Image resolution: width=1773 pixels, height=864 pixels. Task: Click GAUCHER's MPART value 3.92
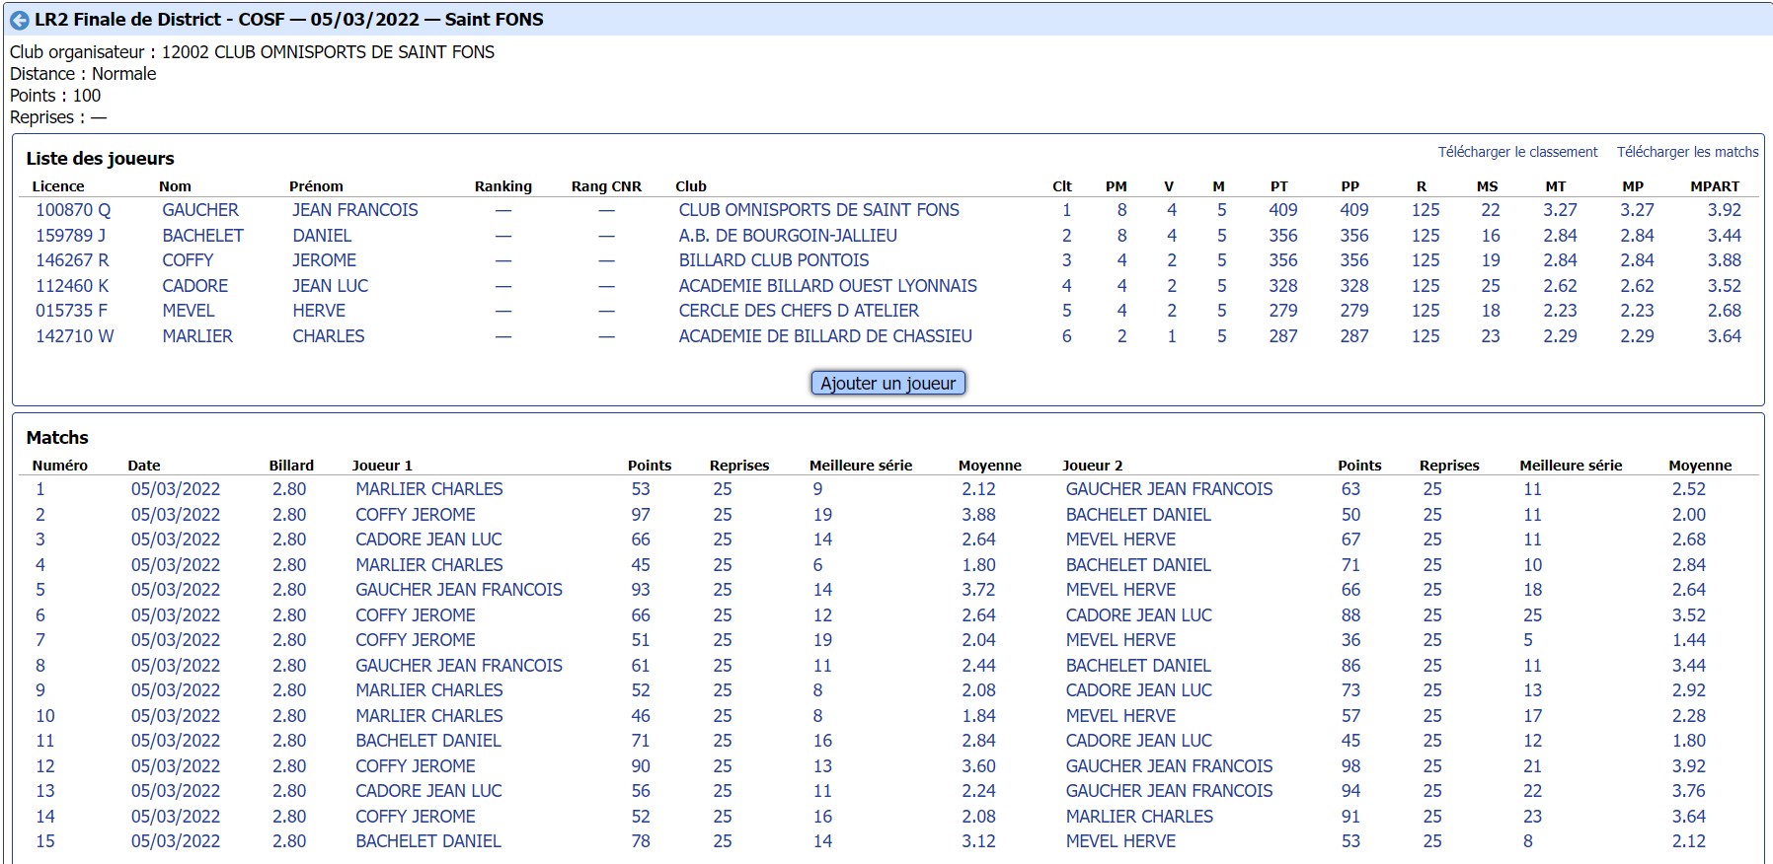(1725, 210)
